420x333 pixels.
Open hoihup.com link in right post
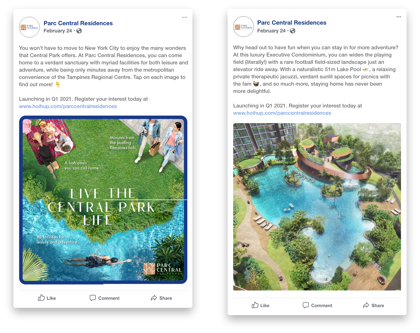(x=282, y=113)
